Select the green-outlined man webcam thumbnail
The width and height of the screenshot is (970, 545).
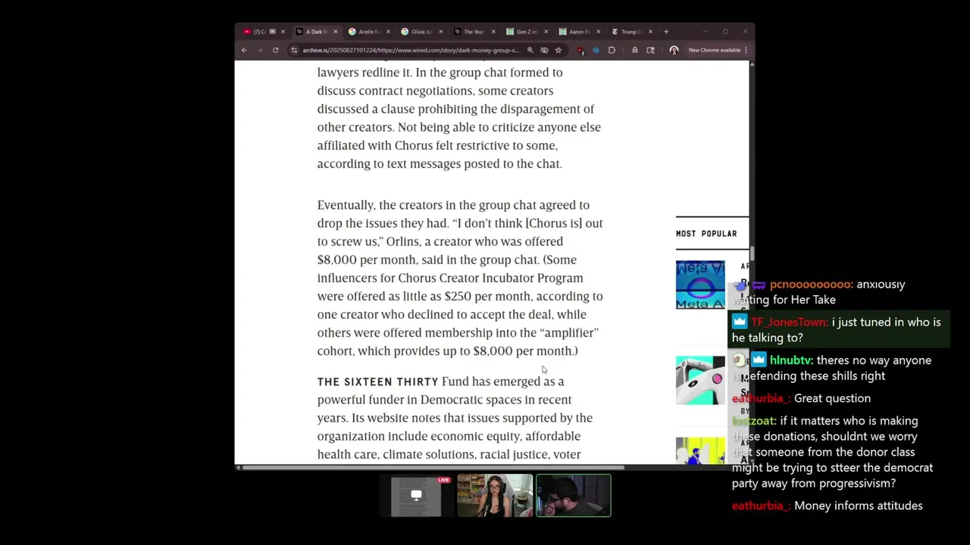pyautogui.click(x=574, y=496)
